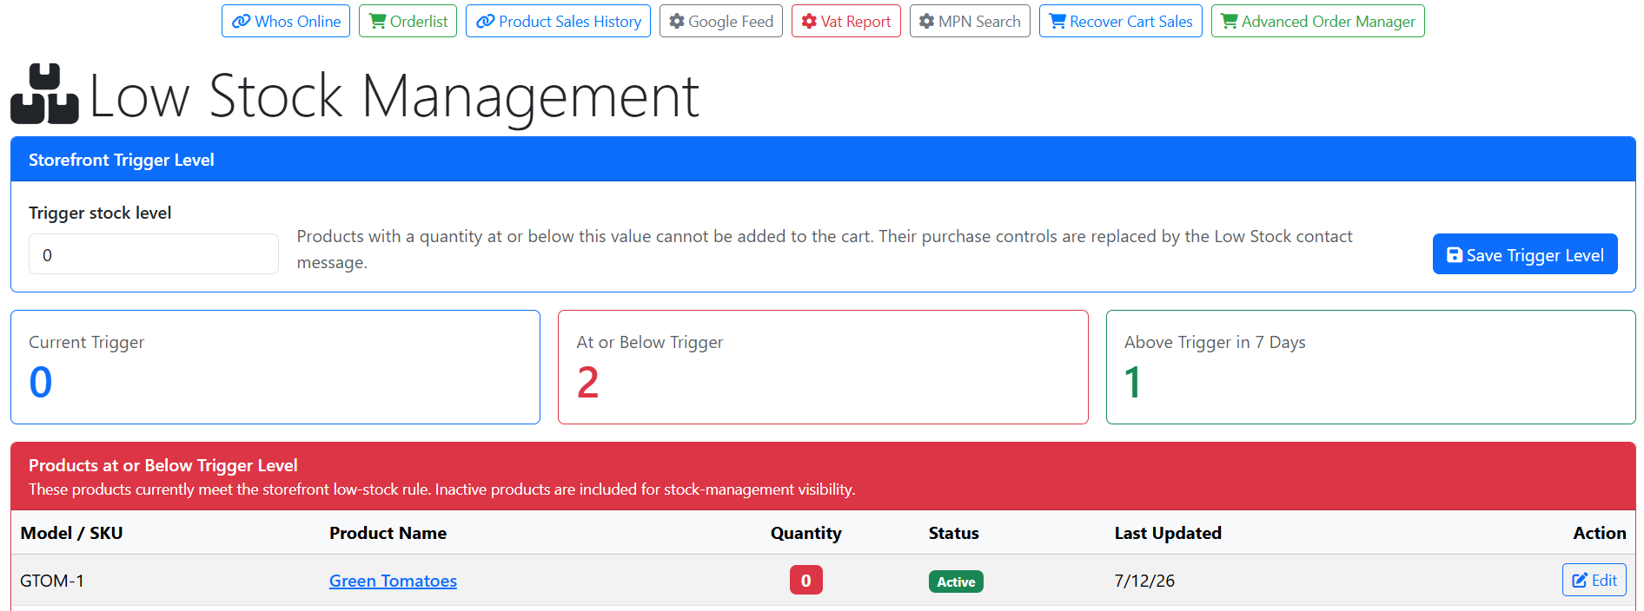This screenshot has height=611, width=1644.
Task: Click the gear icon on MPN Search
Action: [x=927, y=22]
